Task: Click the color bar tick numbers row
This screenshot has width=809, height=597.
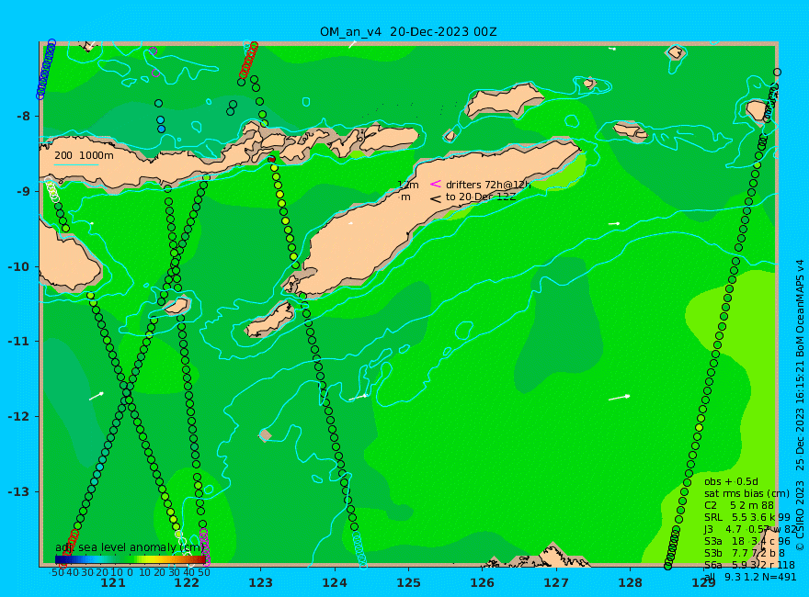Action: (x=131, y=572)
